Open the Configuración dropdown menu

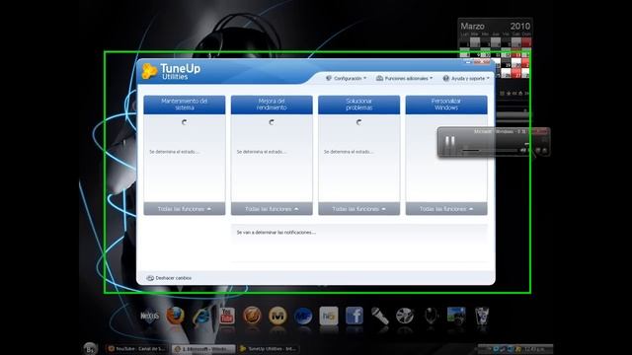point(347,78)
